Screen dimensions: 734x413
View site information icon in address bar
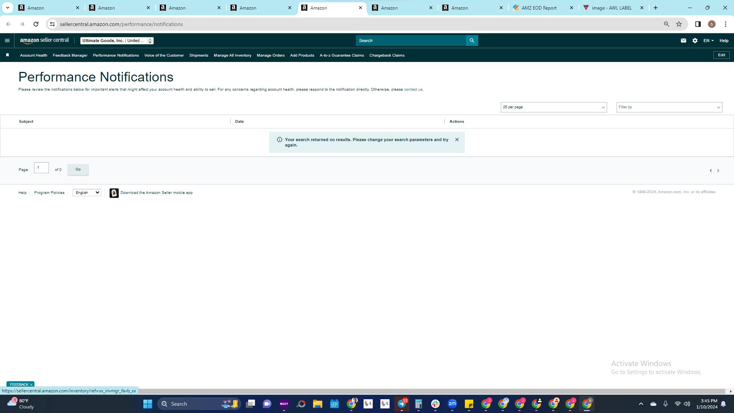pos(52,24)
